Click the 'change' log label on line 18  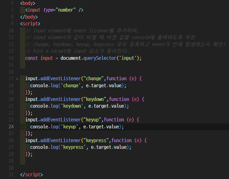coord(71,86)
